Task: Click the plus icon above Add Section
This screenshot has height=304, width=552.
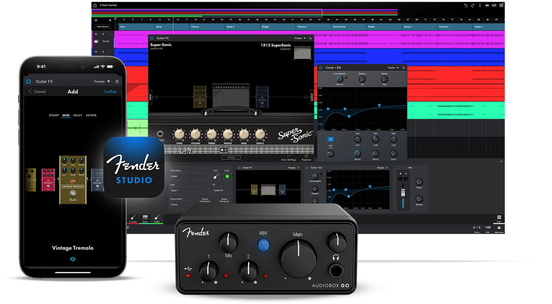Action: [x=96, y=20]
